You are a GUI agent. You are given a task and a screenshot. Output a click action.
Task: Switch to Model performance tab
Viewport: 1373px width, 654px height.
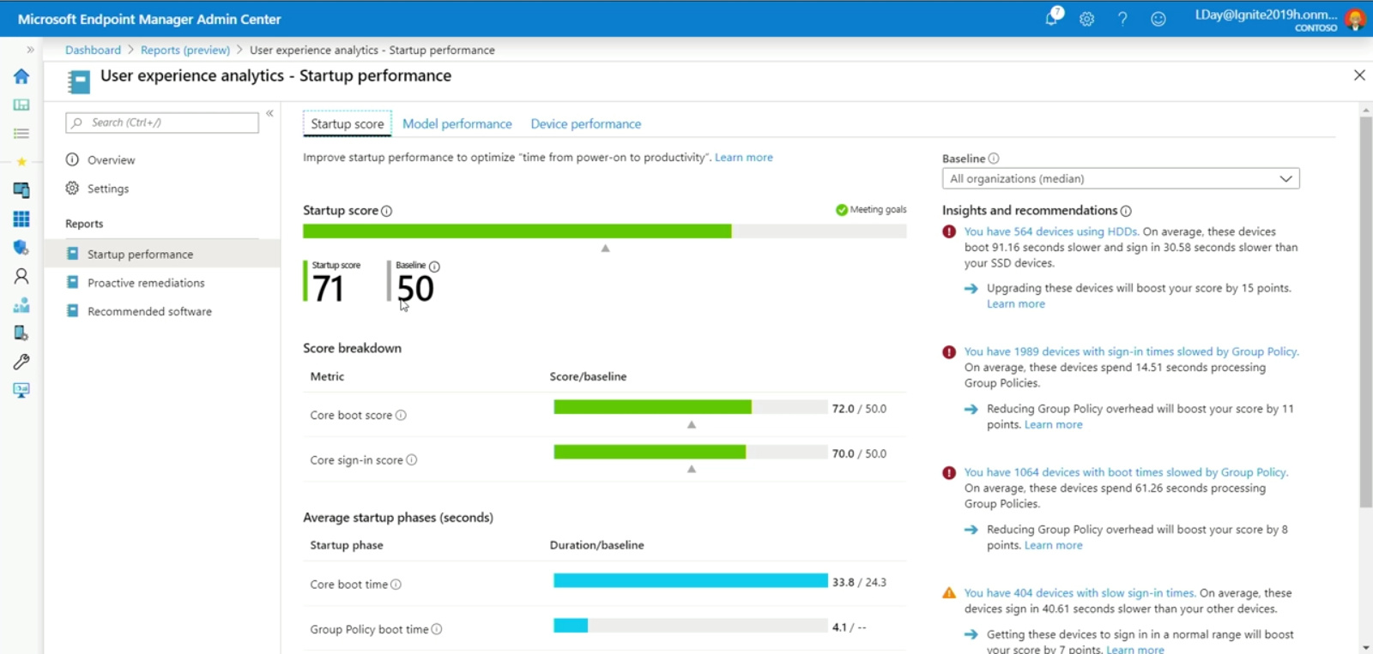pyautogui.click(x=457, y=124)
